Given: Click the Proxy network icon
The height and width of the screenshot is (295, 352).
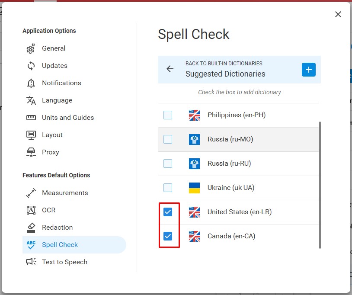Looking at the screenshot, I should coord(31,152).
